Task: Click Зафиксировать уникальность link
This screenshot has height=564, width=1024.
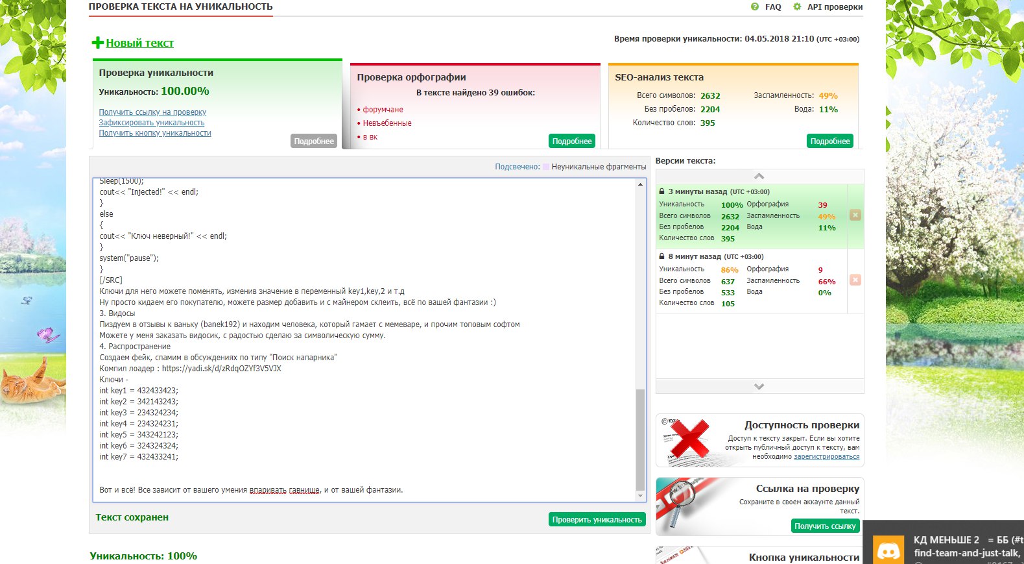Action: [152, 123]
